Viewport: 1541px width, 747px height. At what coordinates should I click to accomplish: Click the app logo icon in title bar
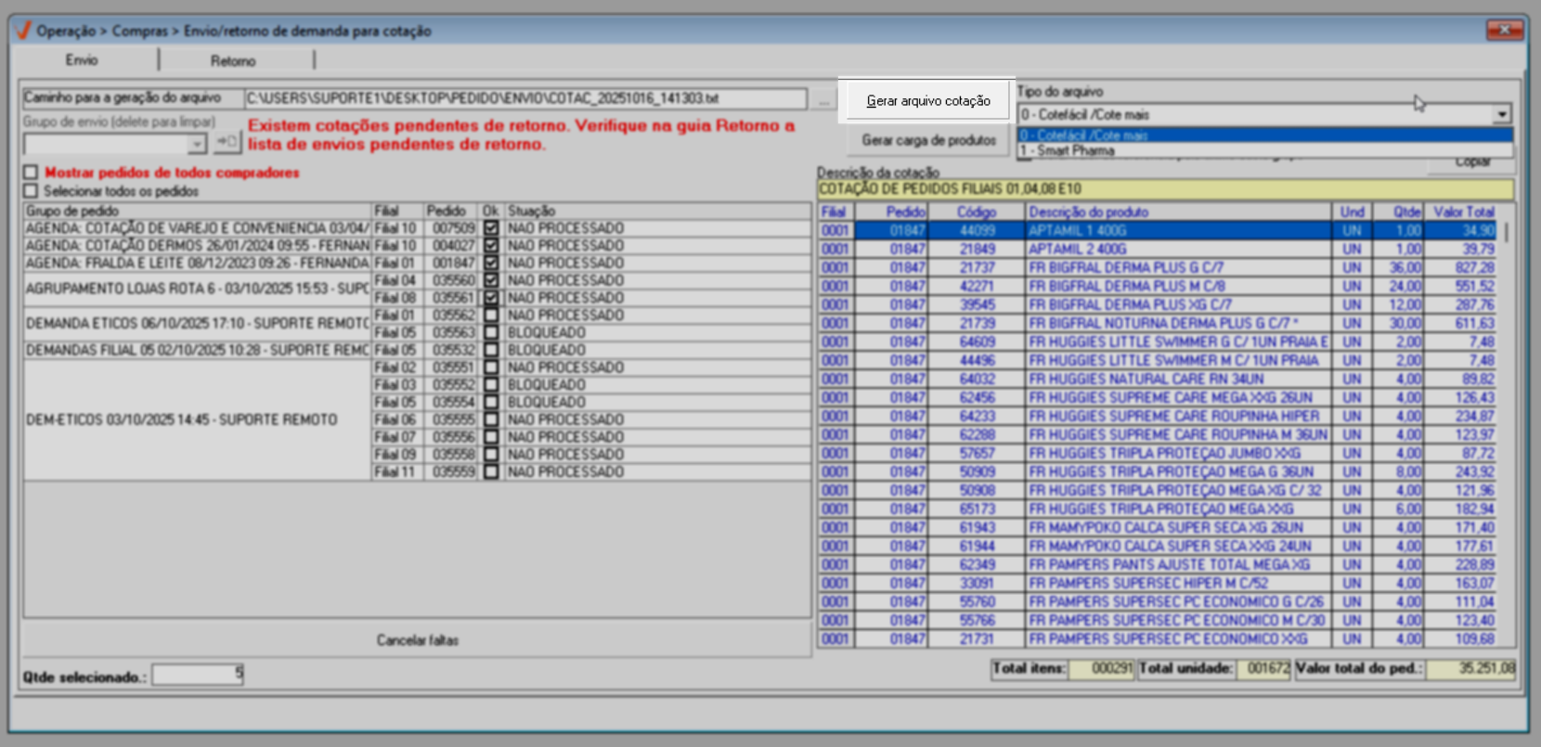23,31
